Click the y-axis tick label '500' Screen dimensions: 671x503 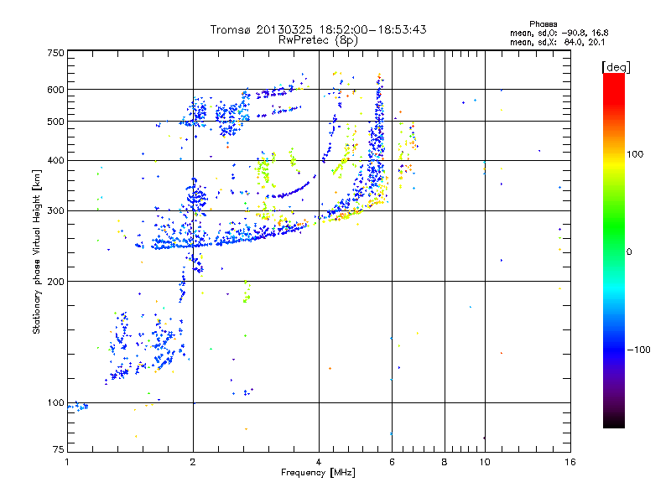pos(55,122)
